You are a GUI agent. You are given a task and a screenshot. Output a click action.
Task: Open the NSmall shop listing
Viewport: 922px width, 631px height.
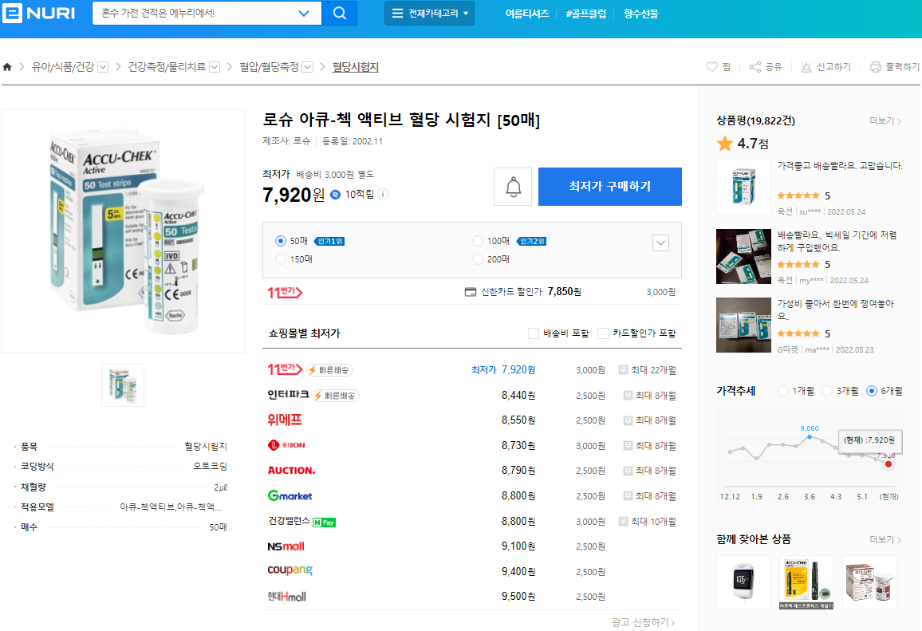click(286, 546)
